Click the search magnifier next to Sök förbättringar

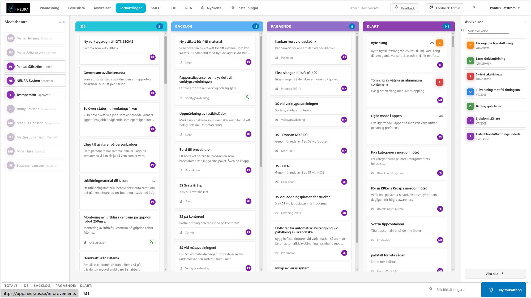430,288
